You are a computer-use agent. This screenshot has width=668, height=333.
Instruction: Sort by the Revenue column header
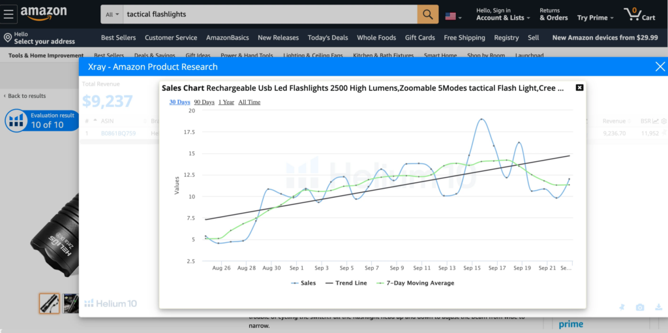614,121
